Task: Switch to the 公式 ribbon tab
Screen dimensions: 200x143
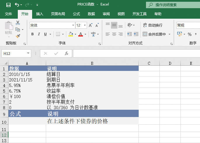Action: pyautogui.click(x=76, y=14)
